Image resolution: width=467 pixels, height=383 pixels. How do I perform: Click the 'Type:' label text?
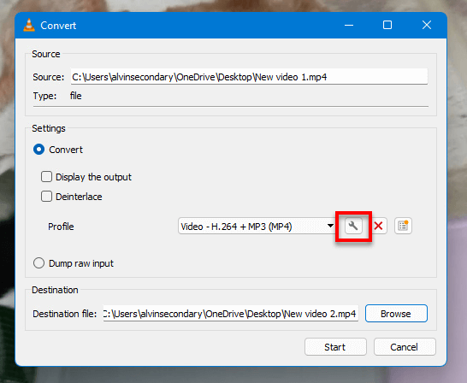tap(44, 96)
